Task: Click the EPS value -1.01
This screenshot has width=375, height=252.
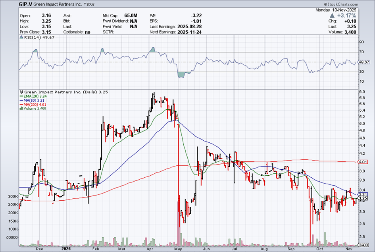Action: 196,21
